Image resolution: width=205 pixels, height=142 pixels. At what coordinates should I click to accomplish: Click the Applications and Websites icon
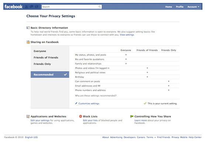(28, 116)
